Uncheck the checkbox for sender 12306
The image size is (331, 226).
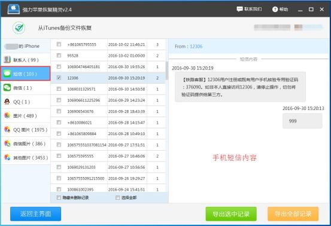(59, 78)
